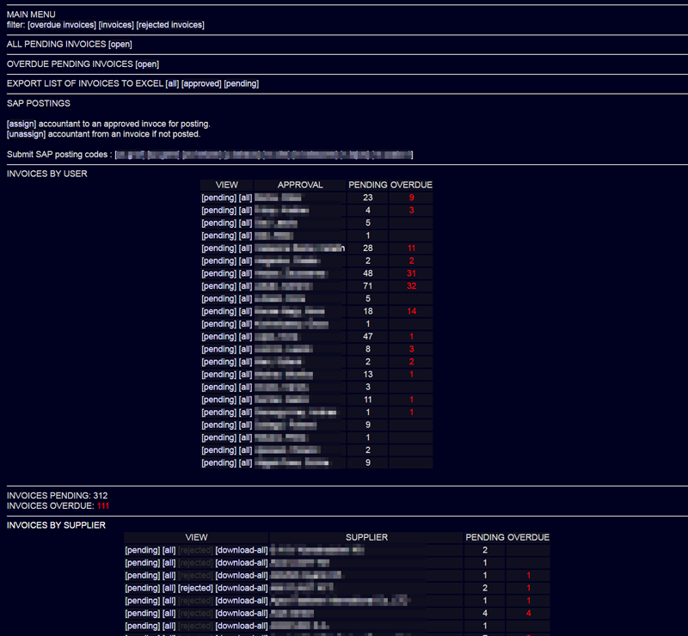Click [download-all] in first supplier row

coord(242,550)
